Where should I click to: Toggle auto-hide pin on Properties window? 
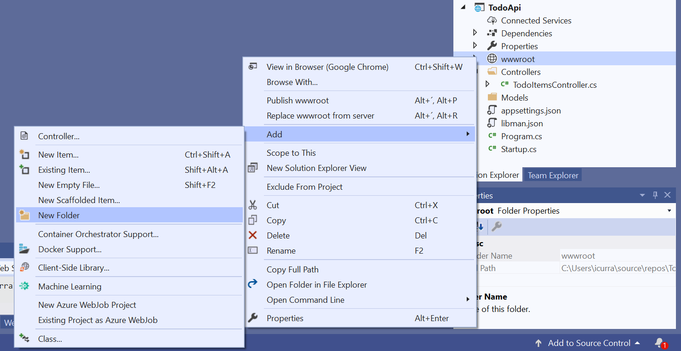(x=655, y=195)
